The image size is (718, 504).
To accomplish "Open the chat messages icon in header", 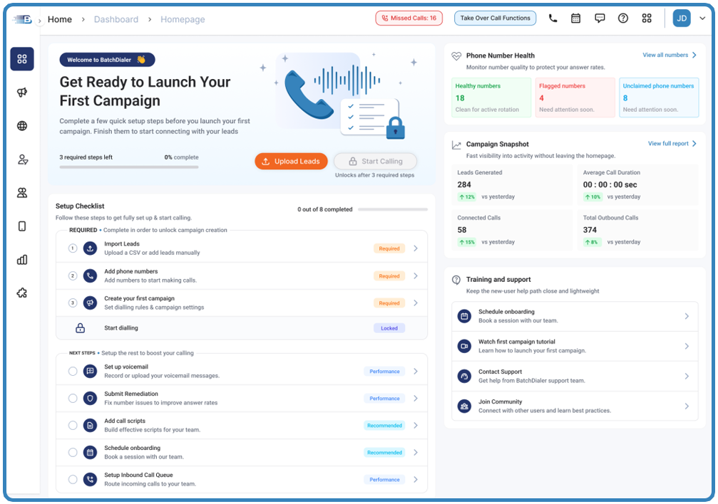I will (600, 19).
